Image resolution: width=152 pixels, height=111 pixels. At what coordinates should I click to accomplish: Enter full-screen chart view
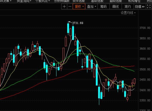tap(149, 7)
